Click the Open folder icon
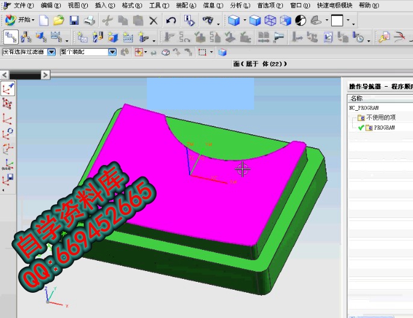This screenshot has width=413, height=318. coord(58,20)
